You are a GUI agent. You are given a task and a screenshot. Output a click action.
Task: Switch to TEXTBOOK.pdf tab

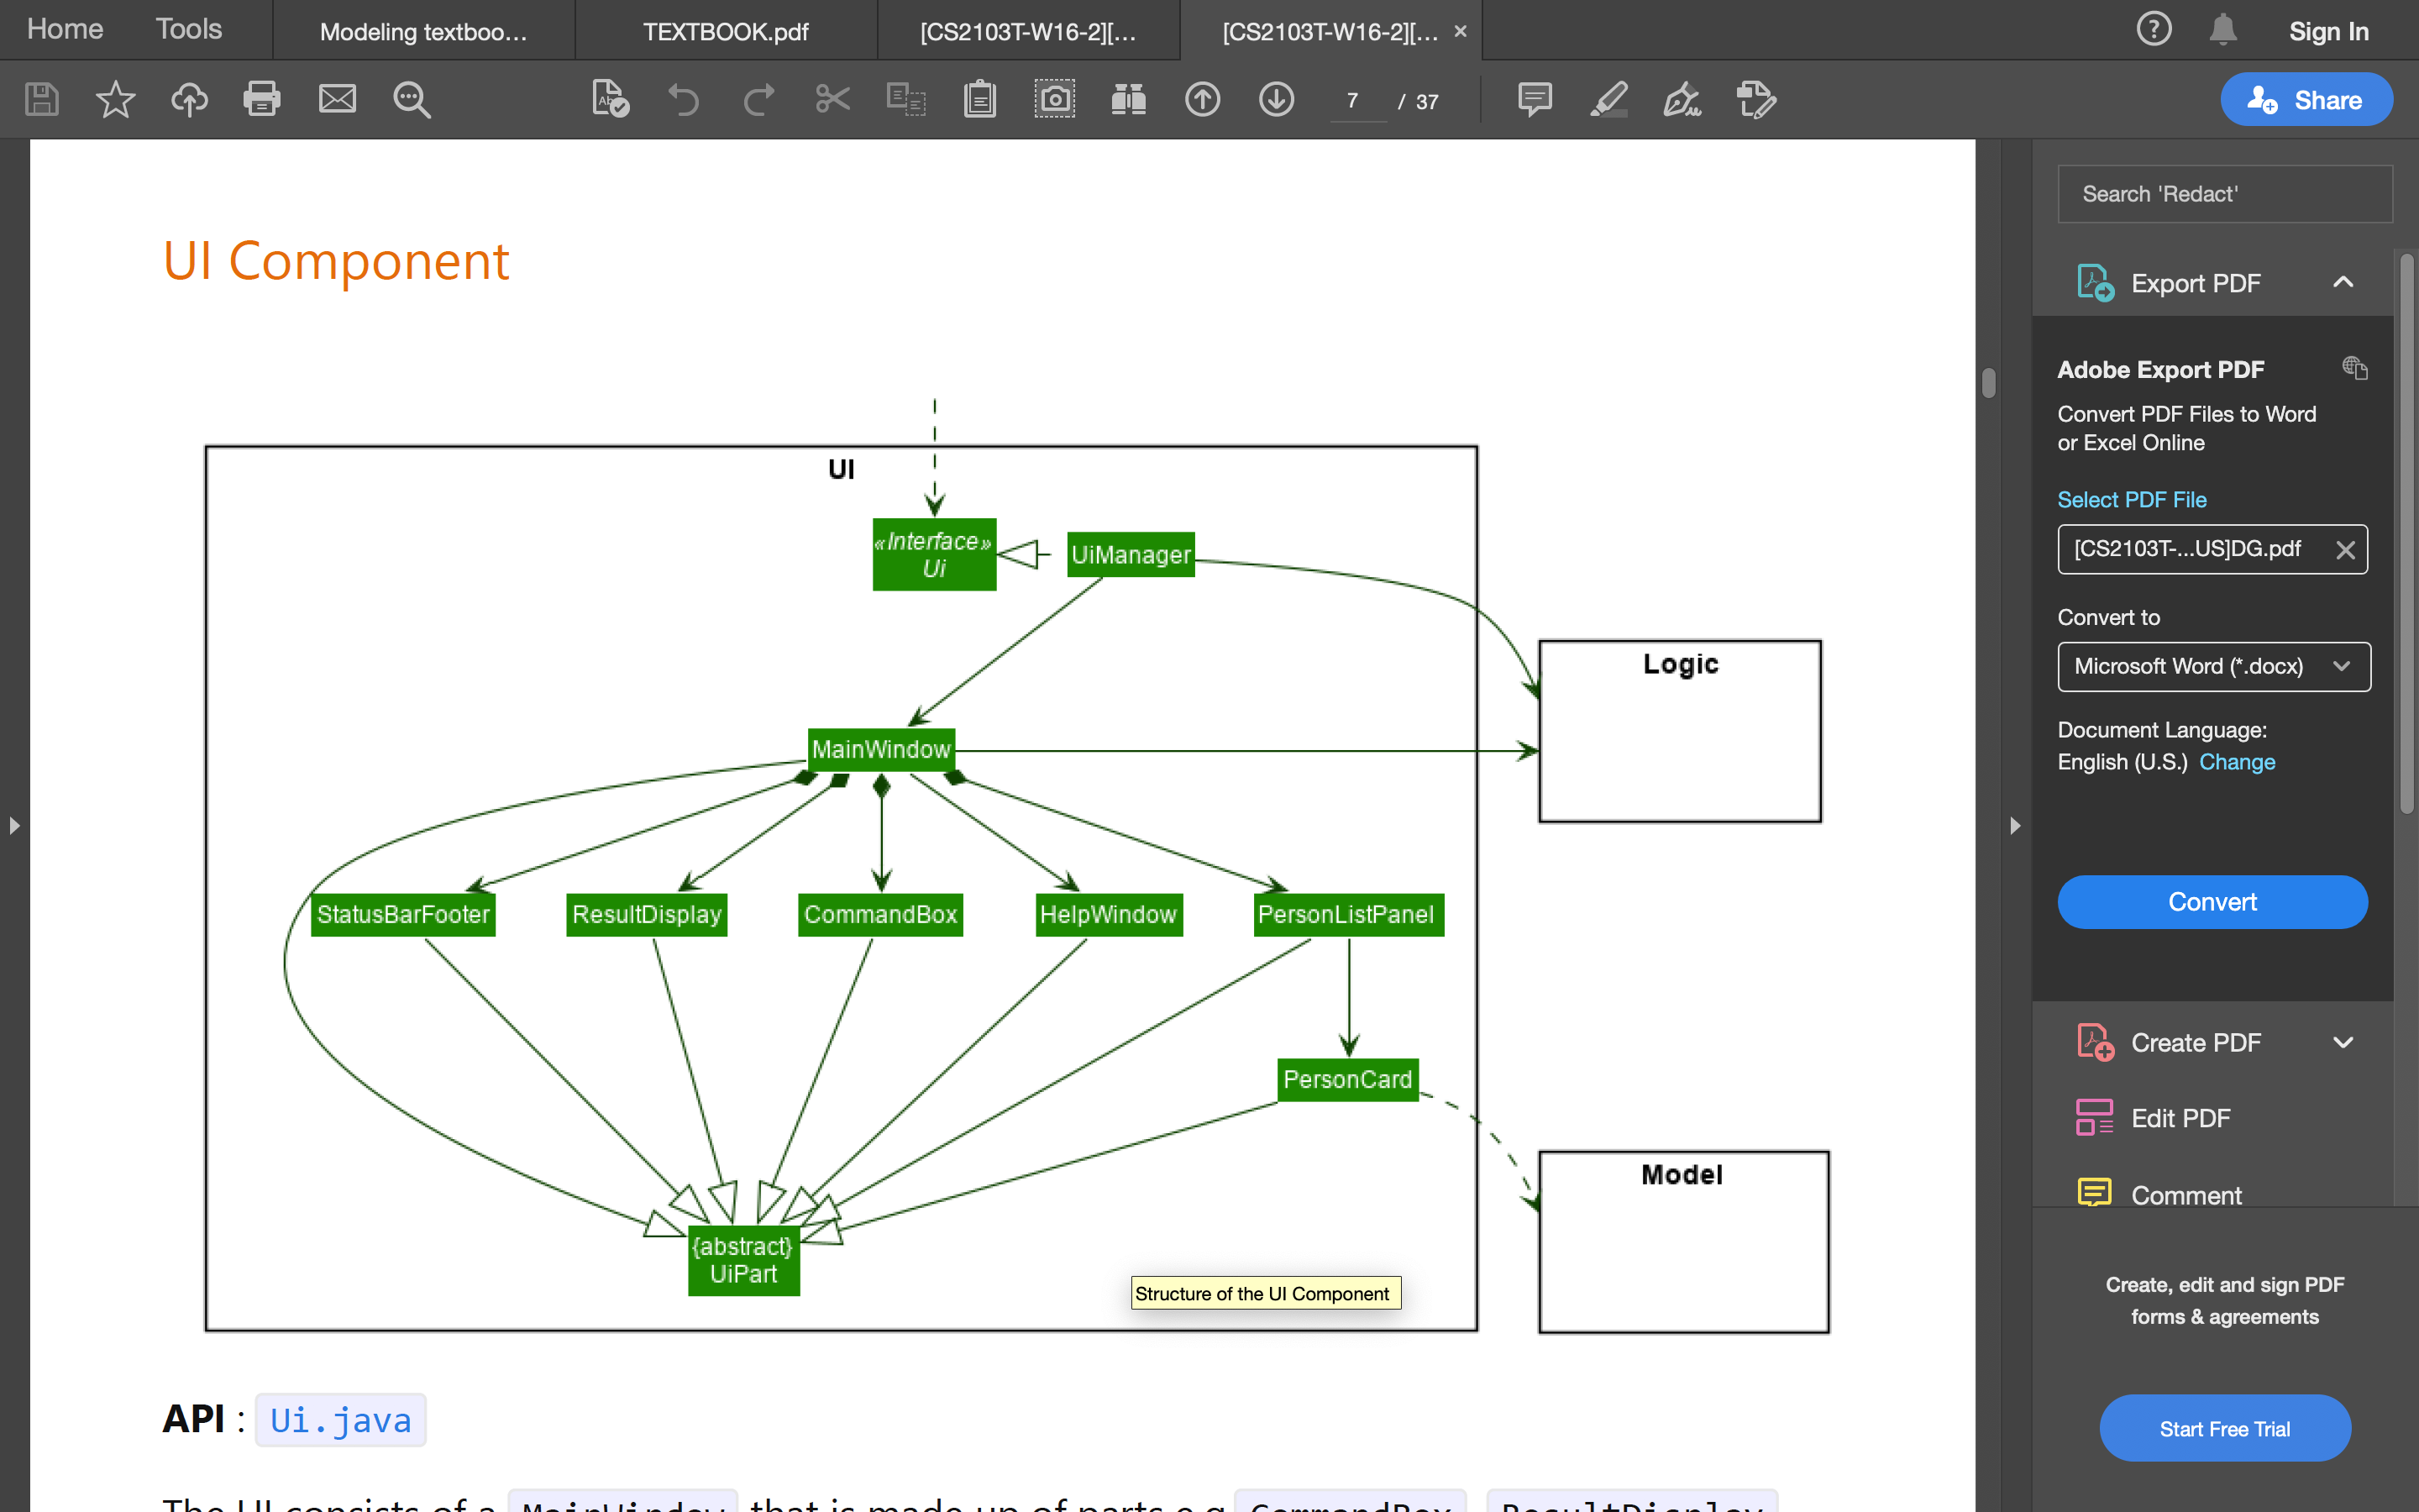point(726,31)
